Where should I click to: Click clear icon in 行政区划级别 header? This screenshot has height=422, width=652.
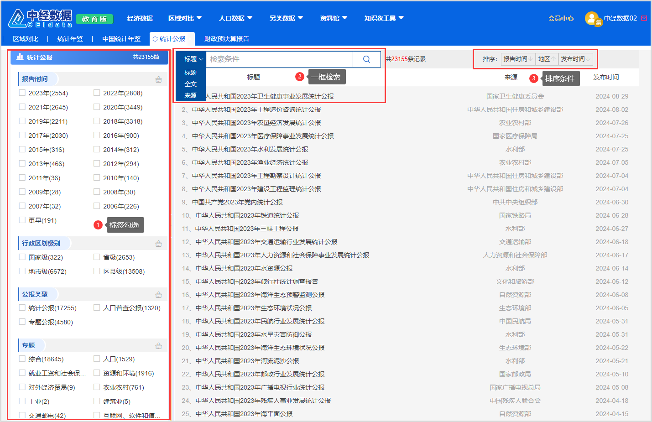pos(158,244)
